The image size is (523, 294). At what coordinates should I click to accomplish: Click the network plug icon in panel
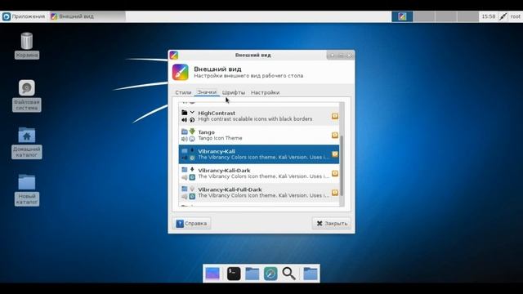click(503, 16)
